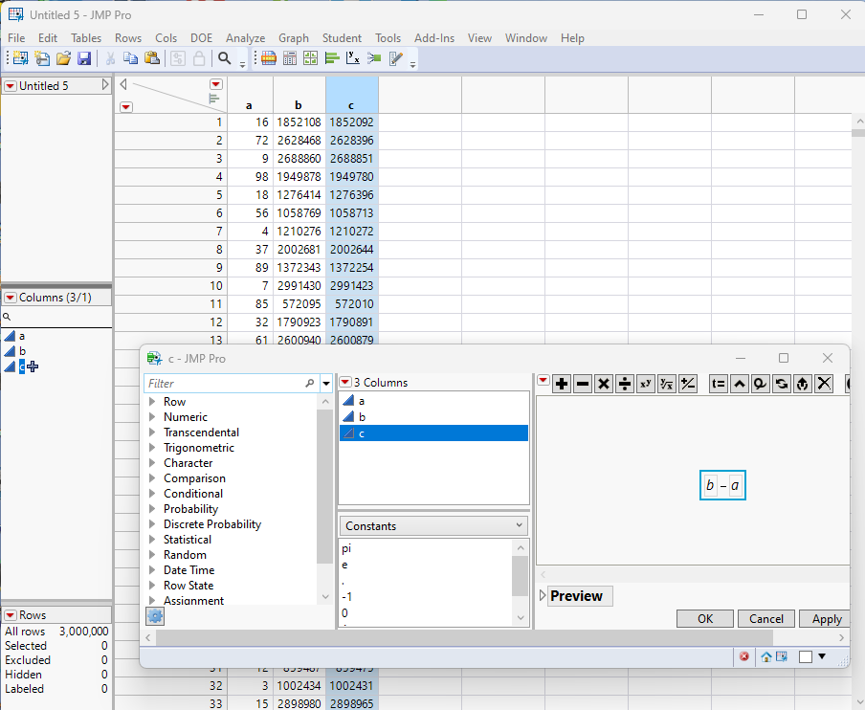Click the formula editor settings gear icon

[x=155, y=616]
